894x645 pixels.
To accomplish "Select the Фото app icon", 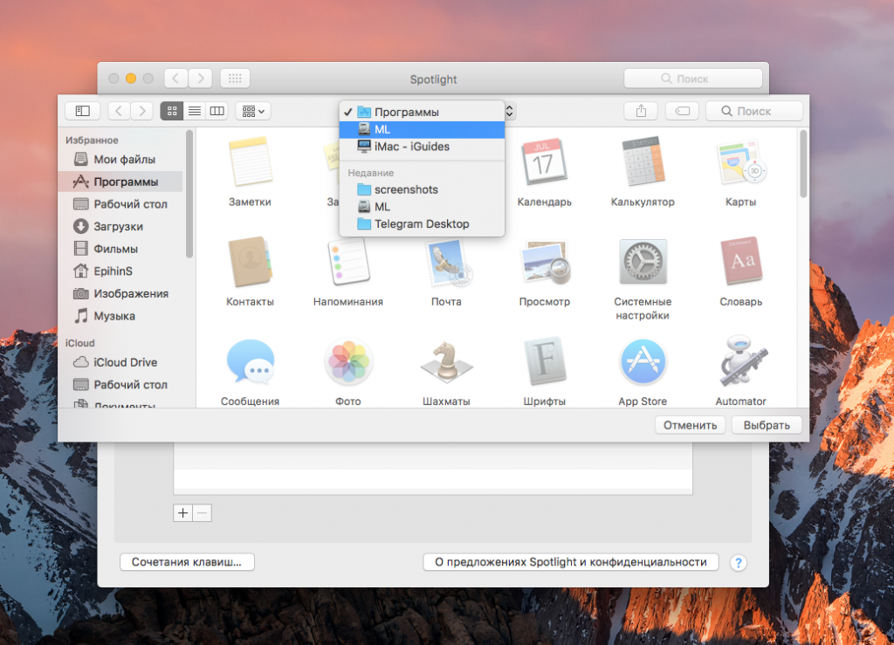I will (347, 362).
